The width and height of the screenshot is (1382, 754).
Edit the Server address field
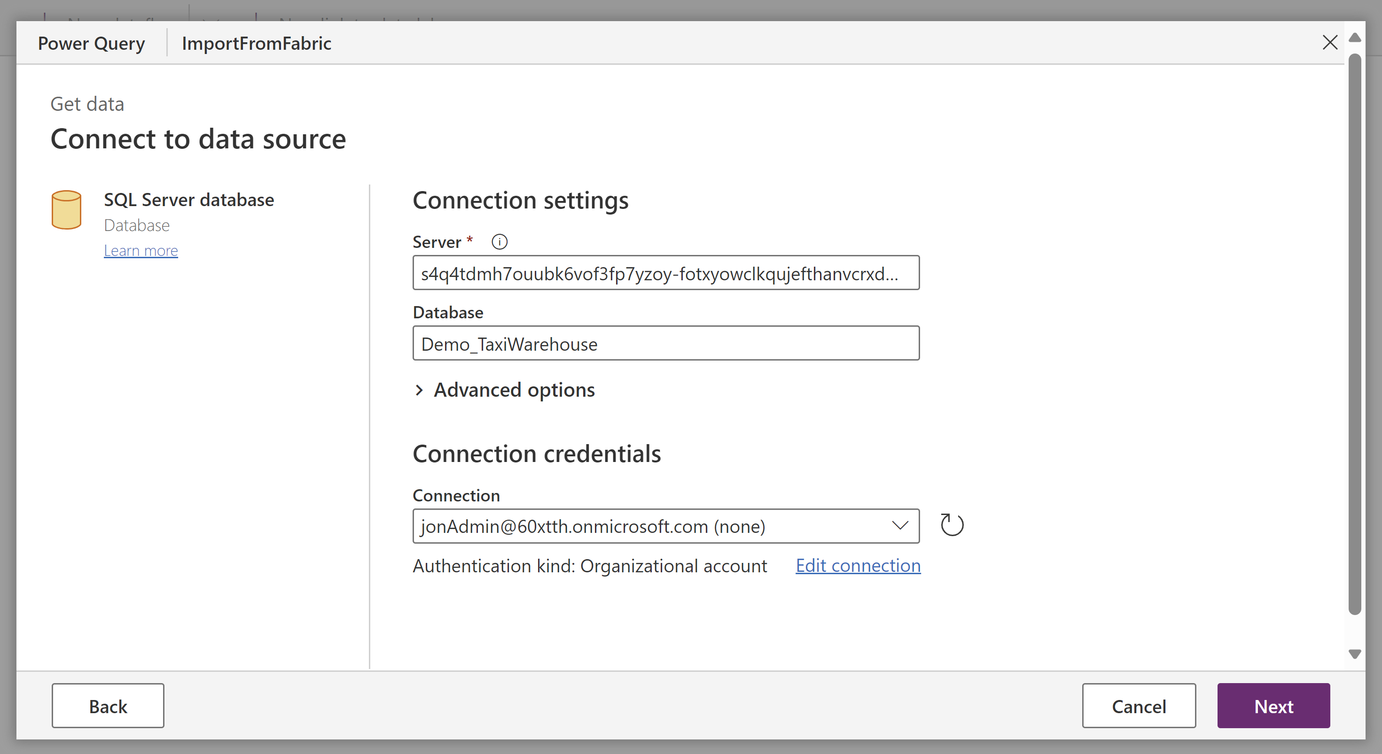[665, 273]
